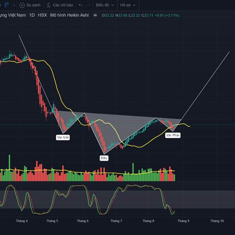The image size is (235, 235).
Task: Click the L22.22 low value
Action: (x=134, y=15)
